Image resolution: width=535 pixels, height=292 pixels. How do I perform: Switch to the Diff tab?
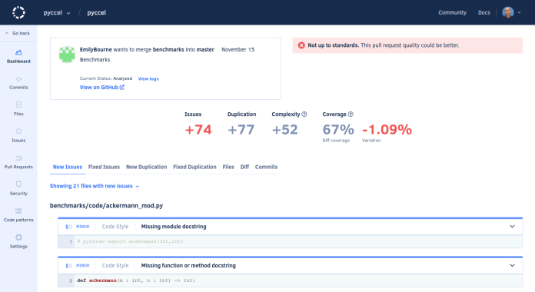(x=244, y=167)
